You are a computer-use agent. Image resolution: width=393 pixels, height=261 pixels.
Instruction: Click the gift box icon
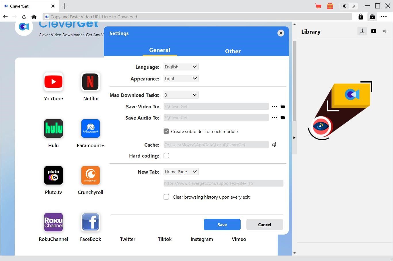(x=330, y=6)
